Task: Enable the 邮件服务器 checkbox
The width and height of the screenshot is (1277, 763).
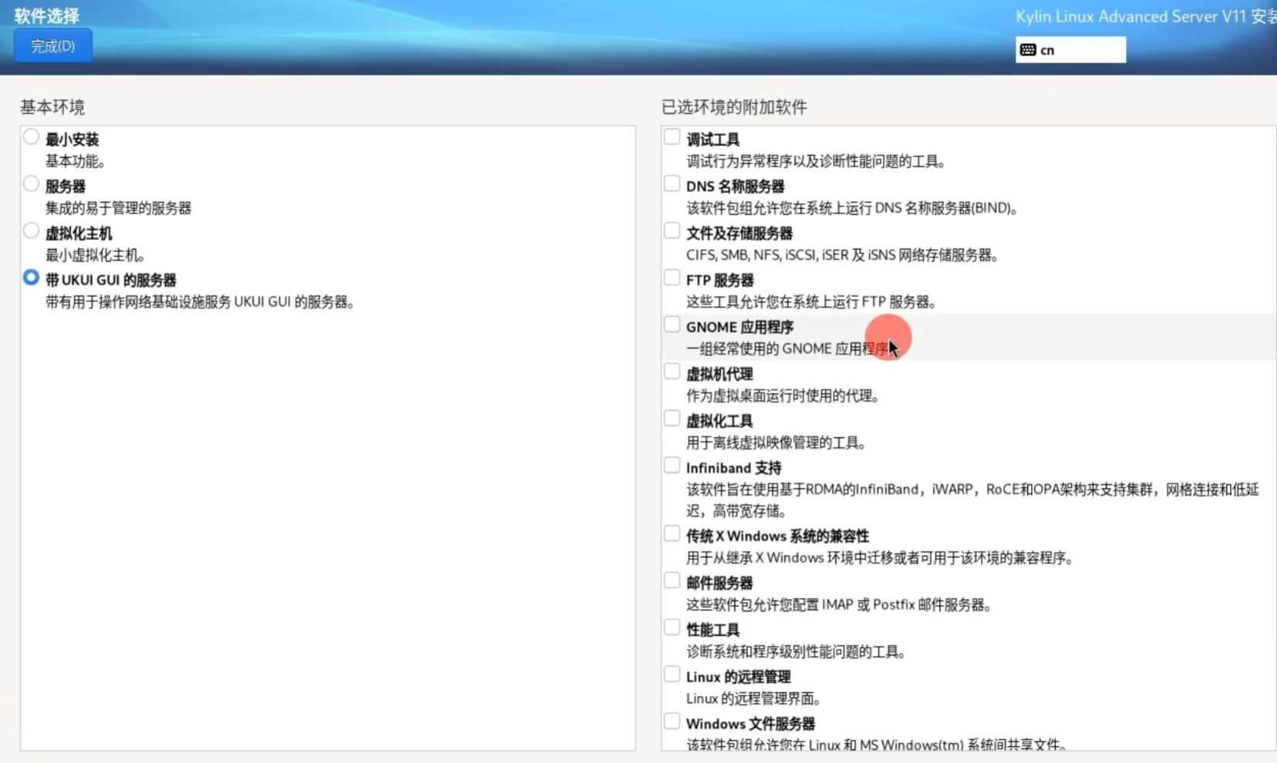Action: coord(672,581)
